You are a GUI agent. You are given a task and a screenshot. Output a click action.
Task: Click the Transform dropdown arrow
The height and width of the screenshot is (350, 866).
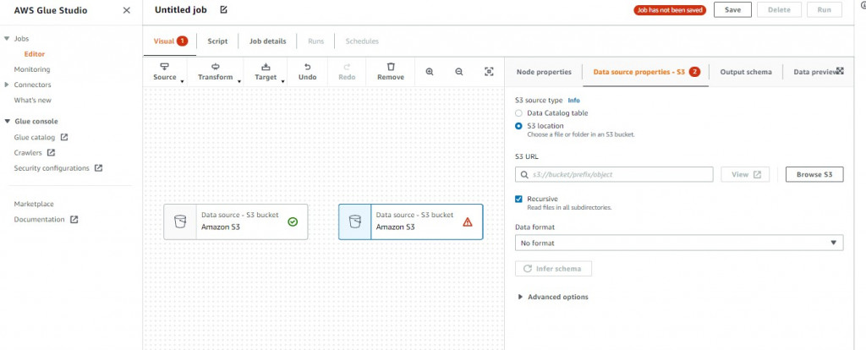pos(239,81)
